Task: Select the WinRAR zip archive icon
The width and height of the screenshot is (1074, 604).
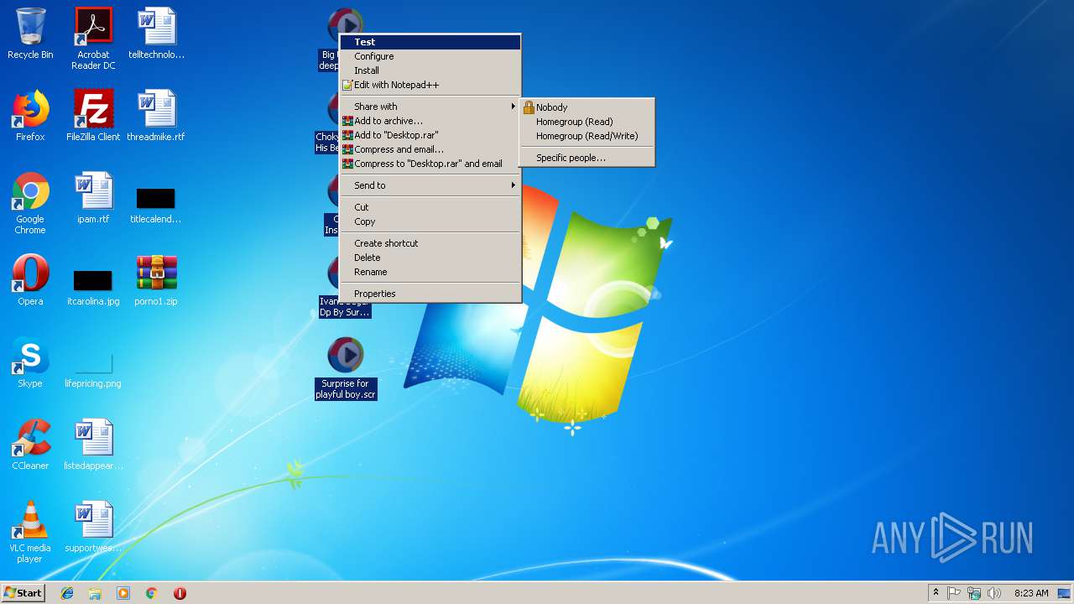Action: pos(156,281)
